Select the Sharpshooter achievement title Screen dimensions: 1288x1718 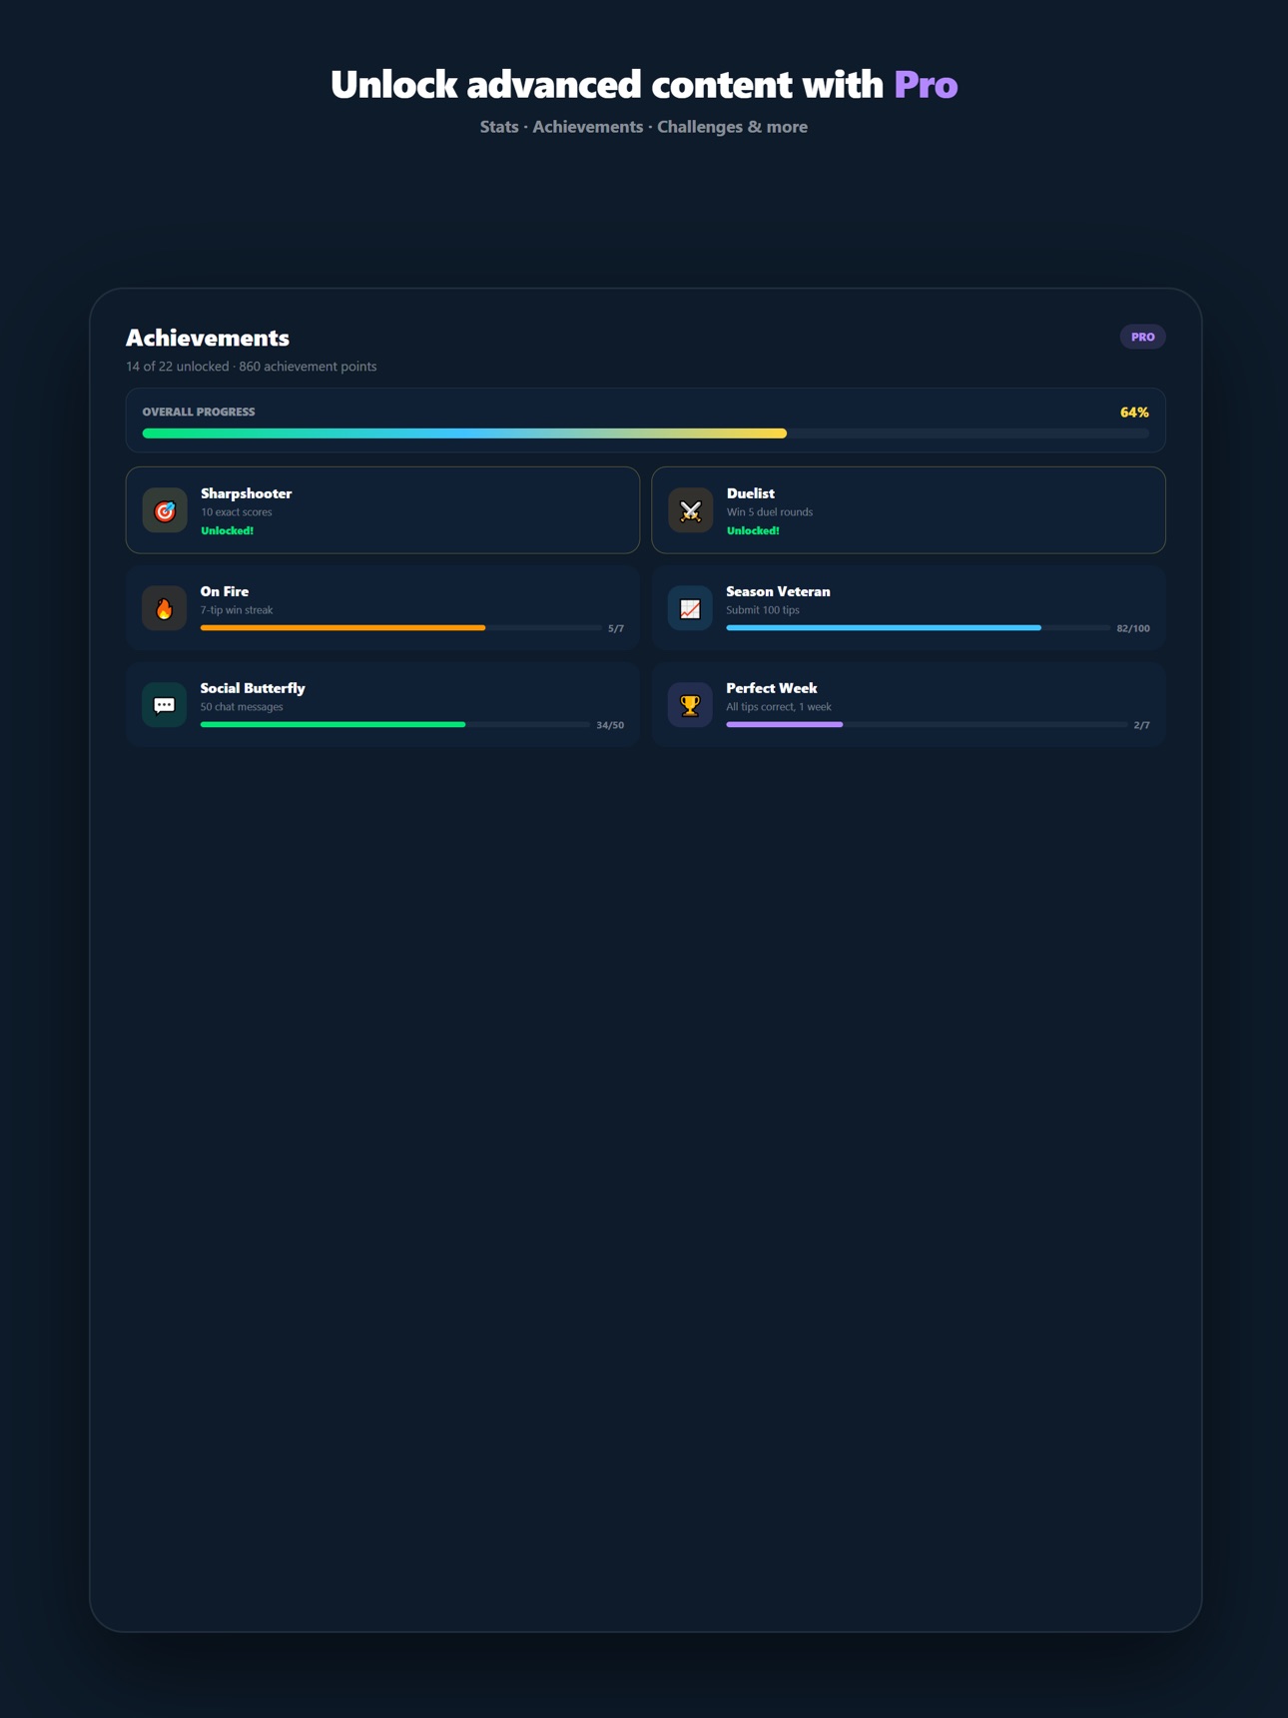coord(247,493)
